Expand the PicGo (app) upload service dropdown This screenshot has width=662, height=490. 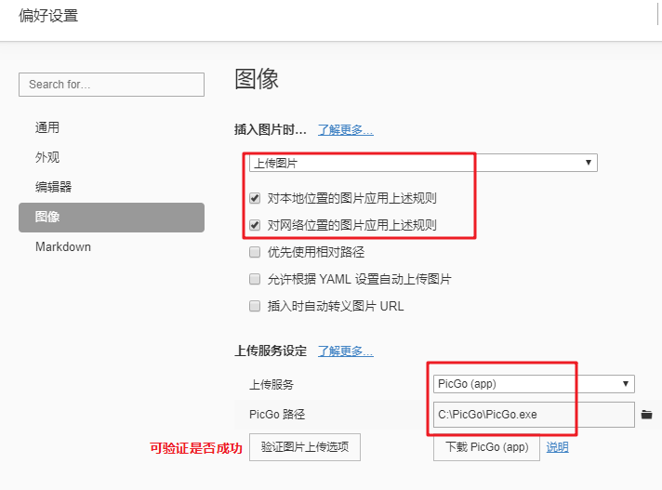point(534,384)
